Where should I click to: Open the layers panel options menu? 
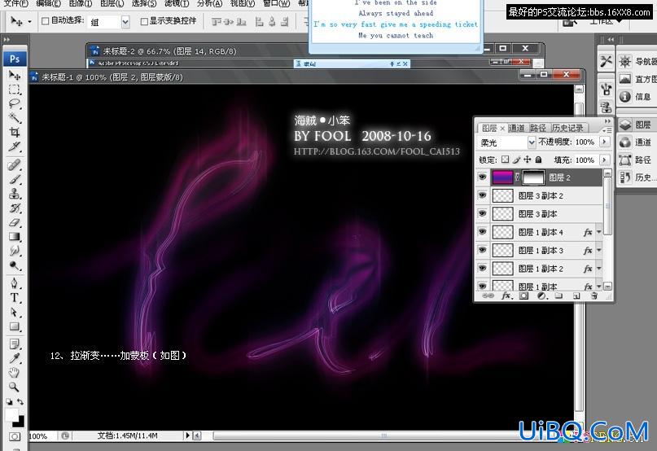(607, 130)
